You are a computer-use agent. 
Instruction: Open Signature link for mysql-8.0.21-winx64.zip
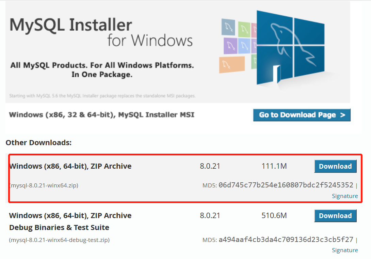tap(345, 196)
